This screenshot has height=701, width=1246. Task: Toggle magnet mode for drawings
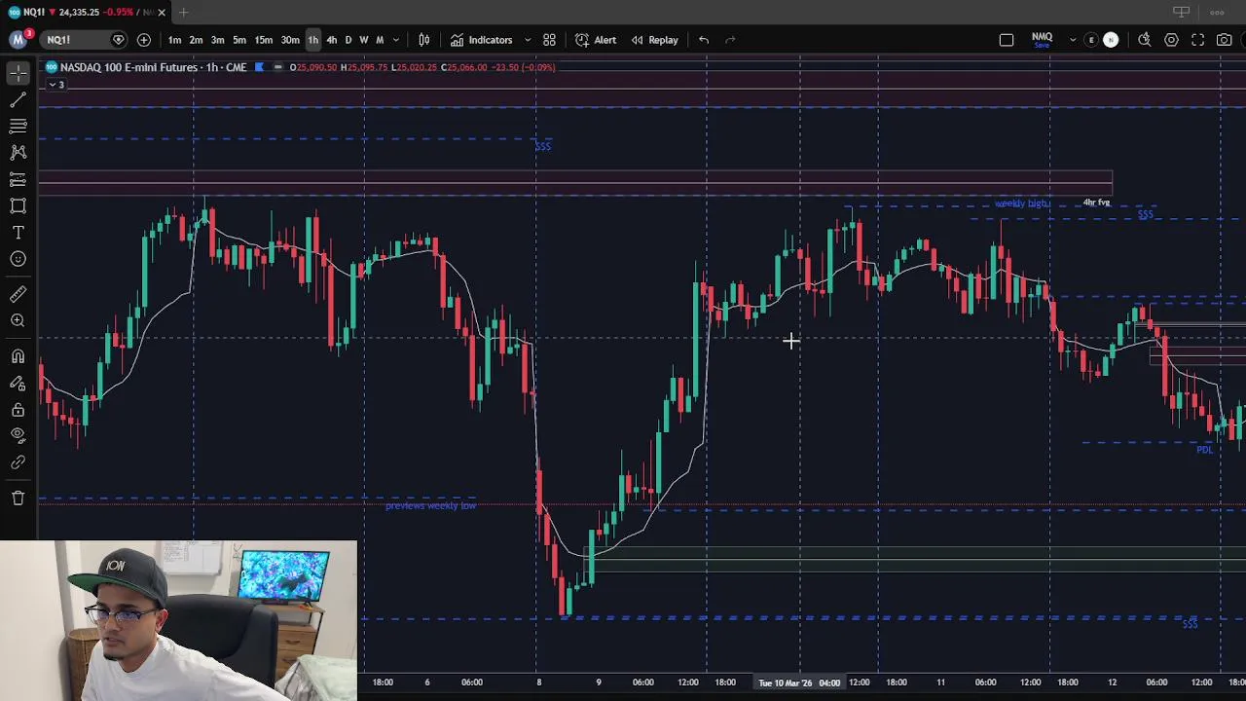point(18,356)
